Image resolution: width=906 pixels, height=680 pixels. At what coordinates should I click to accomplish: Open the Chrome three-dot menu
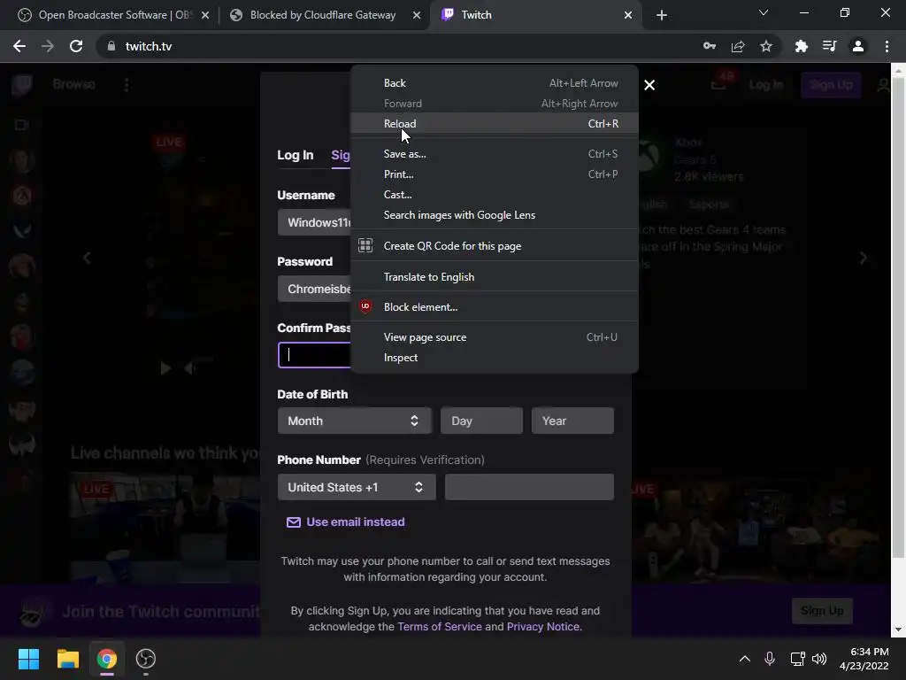tap(887, 46)
